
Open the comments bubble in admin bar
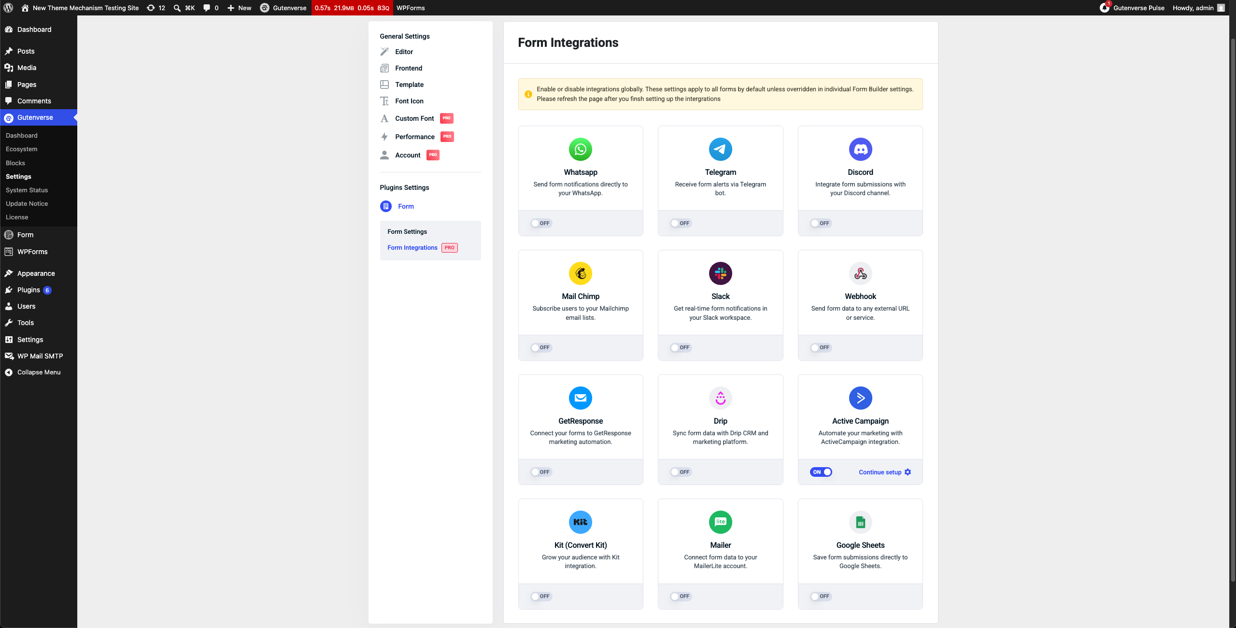click(x=211, y=8)
